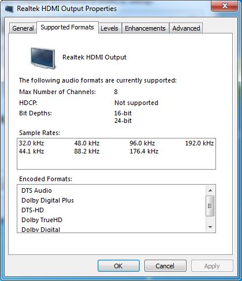The width and height of the screenshot is (242, 281).
Task: Select DTS Audio in encoded formats
Action: point(36,190)
